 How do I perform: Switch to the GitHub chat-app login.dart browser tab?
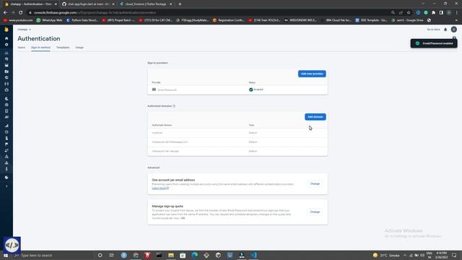[87, 4]
